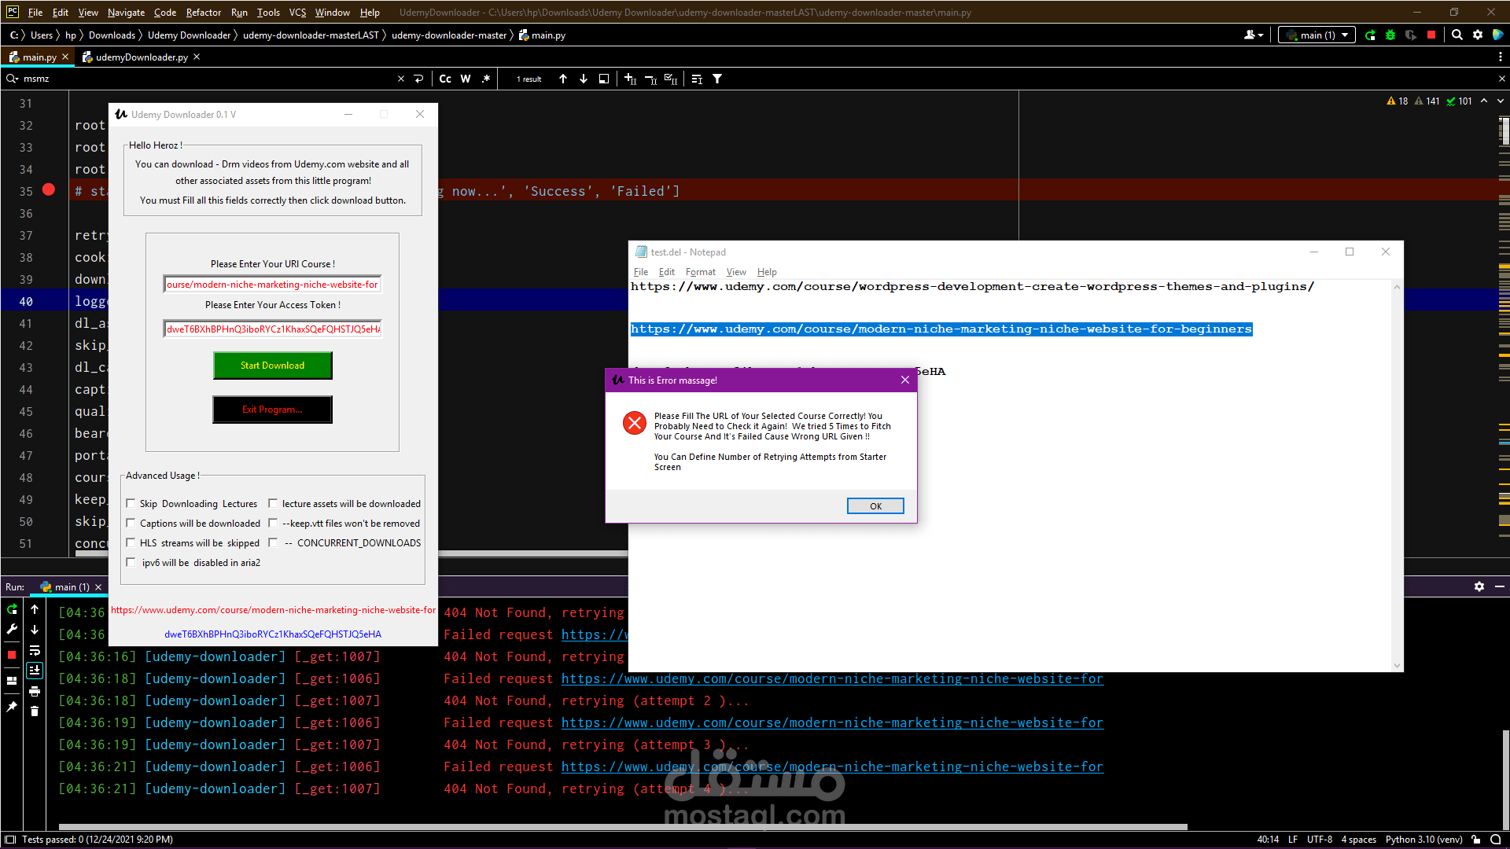Open IDE settings gear in top toolbar
The image size is (1510, 849).
(x=1478, y=35)
